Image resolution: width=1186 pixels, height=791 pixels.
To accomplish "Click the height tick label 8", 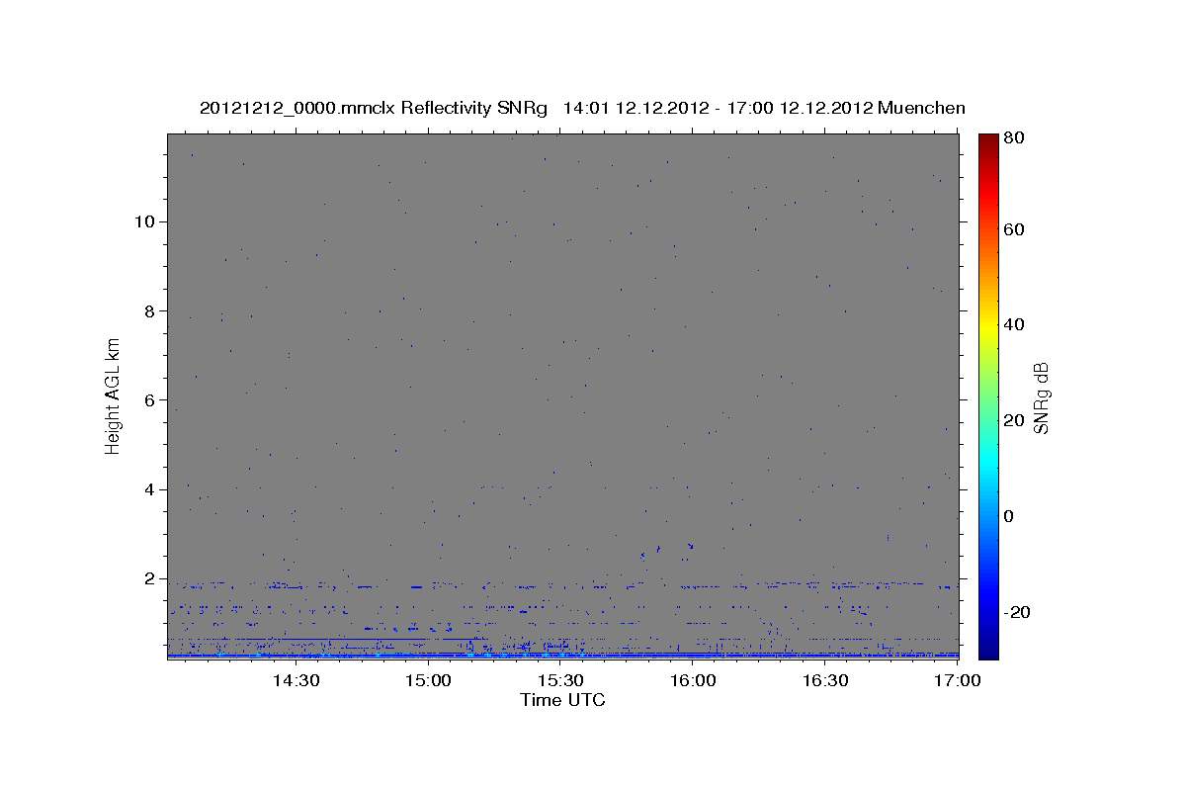I will click(151, 310).
